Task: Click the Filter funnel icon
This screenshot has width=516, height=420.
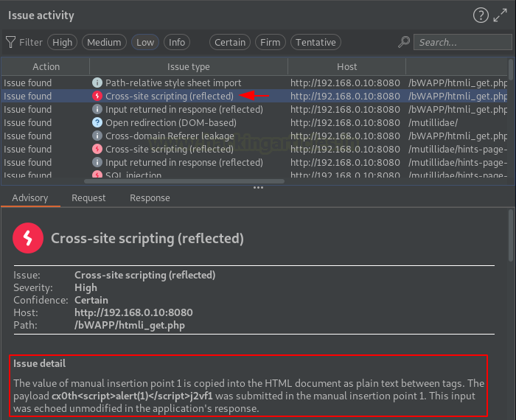Action: 10,42
